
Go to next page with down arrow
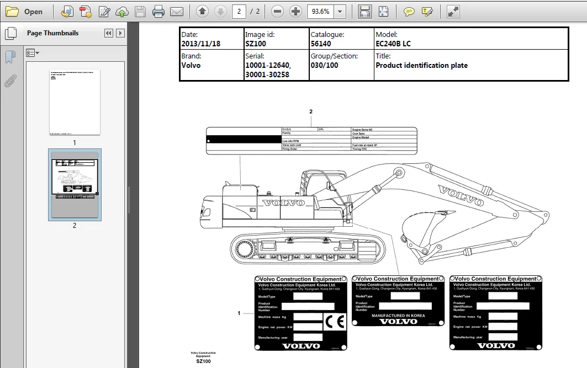pos(220,12)
